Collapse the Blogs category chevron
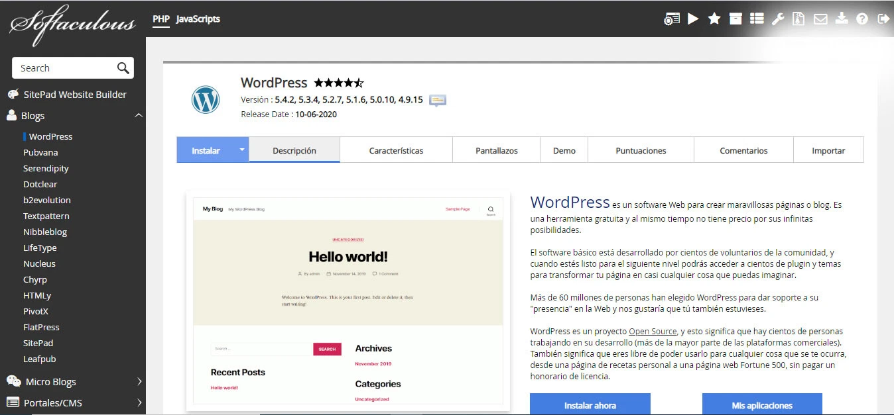The height and width of the screenshot is (415, 894). pos(139,115)
